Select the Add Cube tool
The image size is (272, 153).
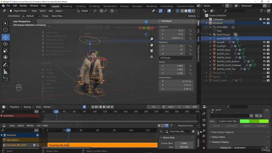click(6, 79)
